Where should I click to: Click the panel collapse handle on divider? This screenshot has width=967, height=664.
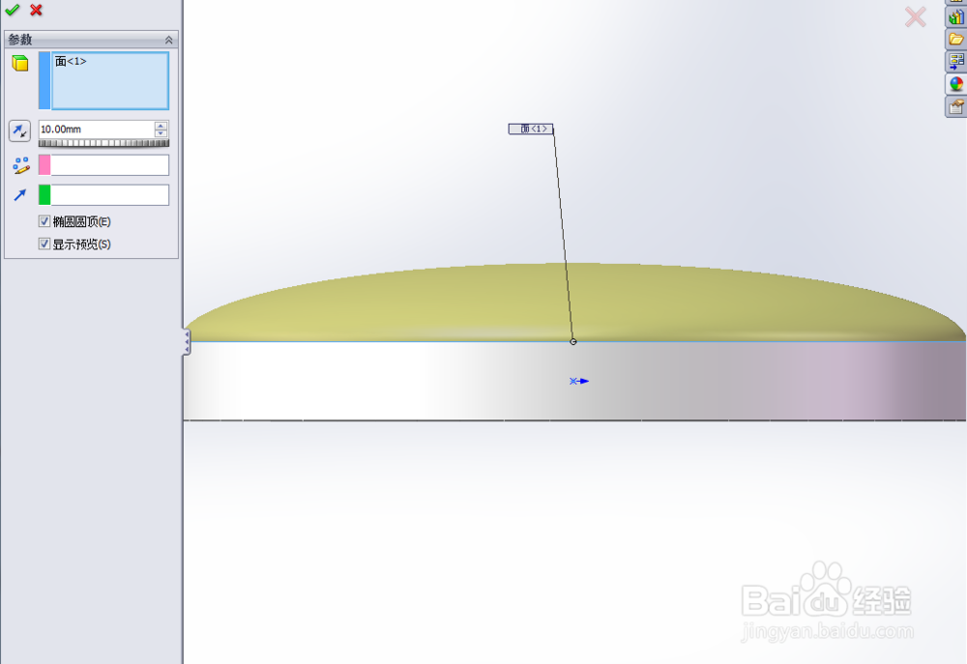(187, 341)
